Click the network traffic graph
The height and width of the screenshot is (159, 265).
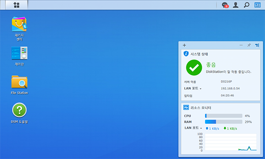[231, 142]
